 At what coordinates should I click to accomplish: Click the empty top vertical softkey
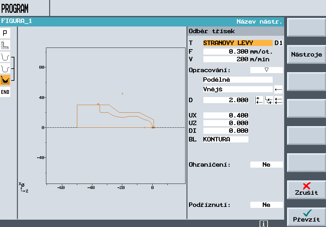point(307,27)
